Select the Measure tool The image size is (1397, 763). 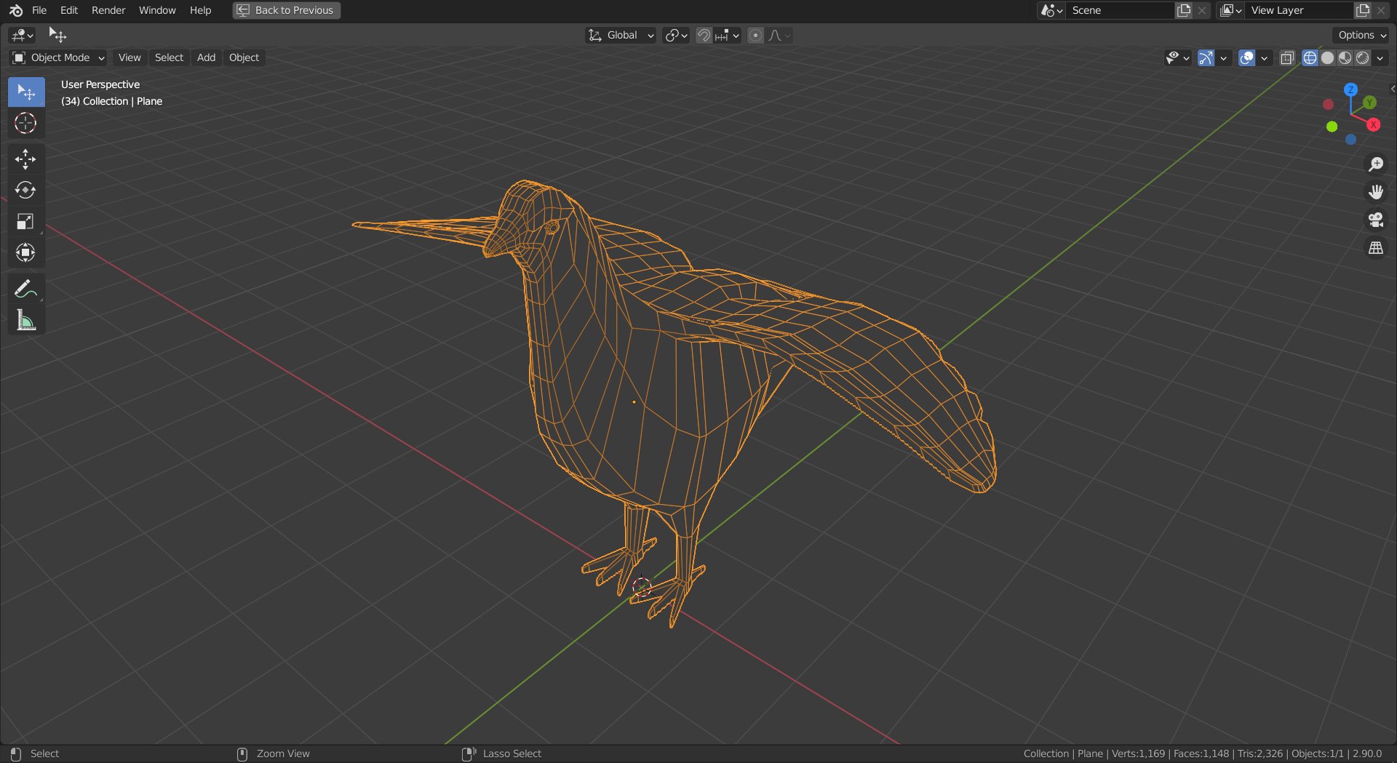click(26, 320)
